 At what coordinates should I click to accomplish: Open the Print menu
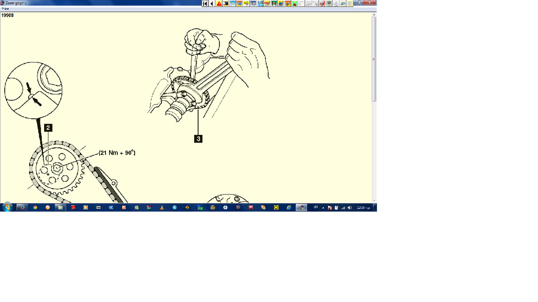point(5,9)
